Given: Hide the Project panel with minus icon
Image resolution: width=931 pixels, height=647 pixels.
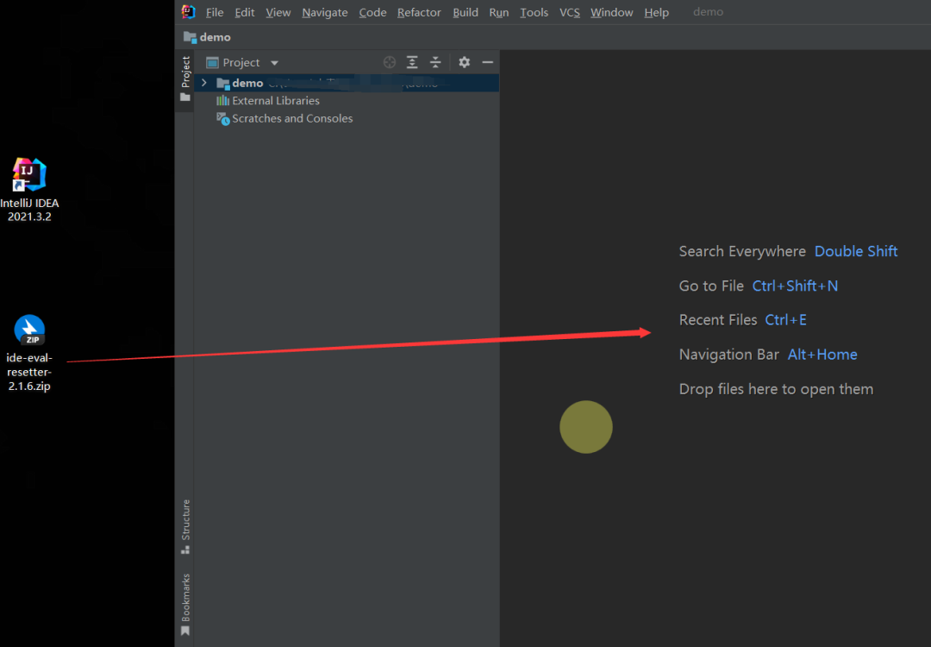Looking at the screenshot, I should coord(487,62).
